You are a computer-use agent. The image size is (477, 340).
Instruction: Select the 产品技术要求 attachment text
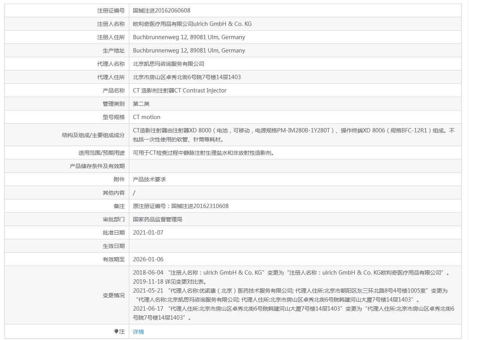tap(150, 179)
